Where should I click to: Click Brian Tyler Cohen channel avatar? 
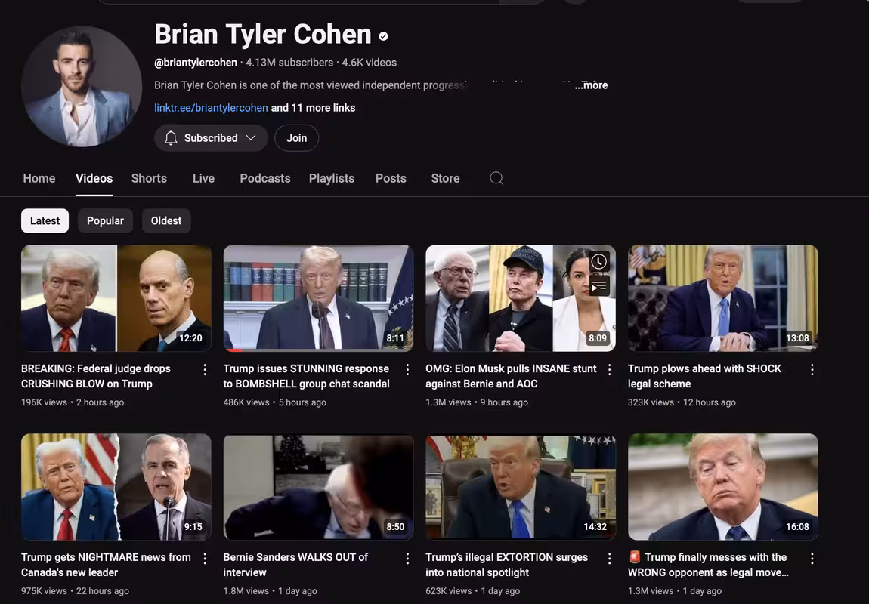82,87
